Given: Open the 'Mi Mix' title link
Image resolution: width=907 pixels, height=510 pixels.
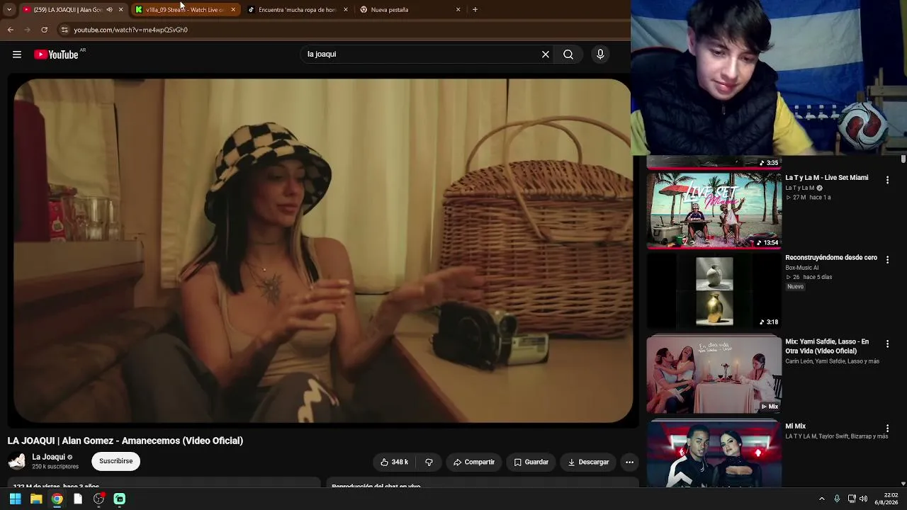Looking at the screenshot, I should pyautogui.click(x=795, y=426).
